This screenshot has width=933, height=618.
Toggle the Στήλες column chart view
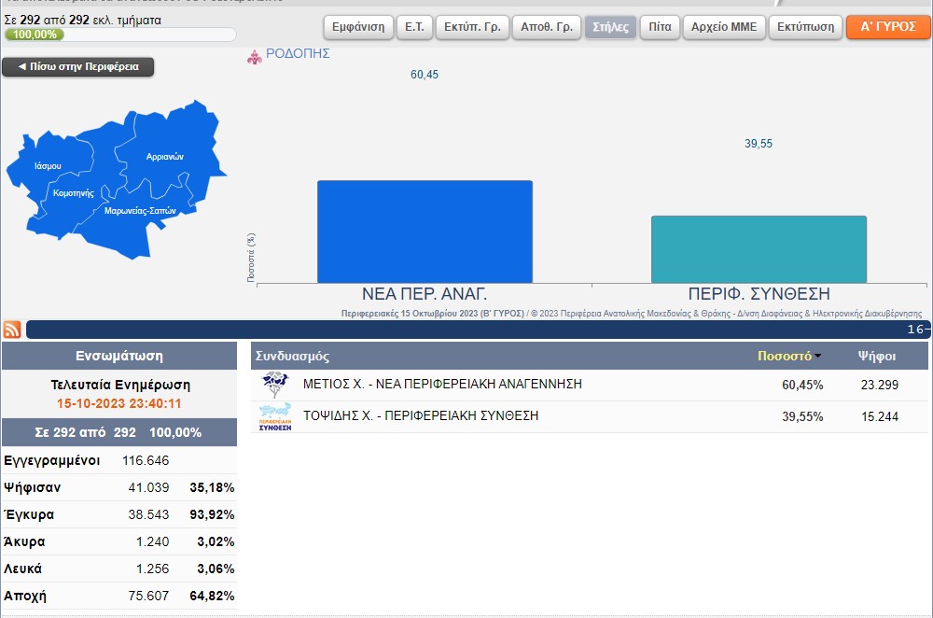tap(611, 27)
